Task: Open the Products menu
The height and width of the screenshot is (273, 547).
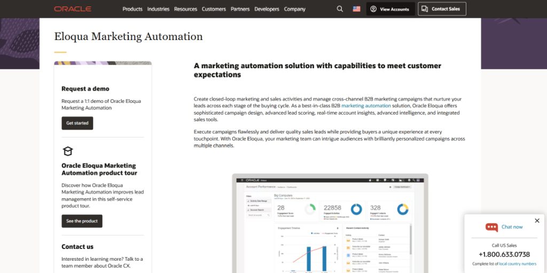Action: click(x=132, y=9)
